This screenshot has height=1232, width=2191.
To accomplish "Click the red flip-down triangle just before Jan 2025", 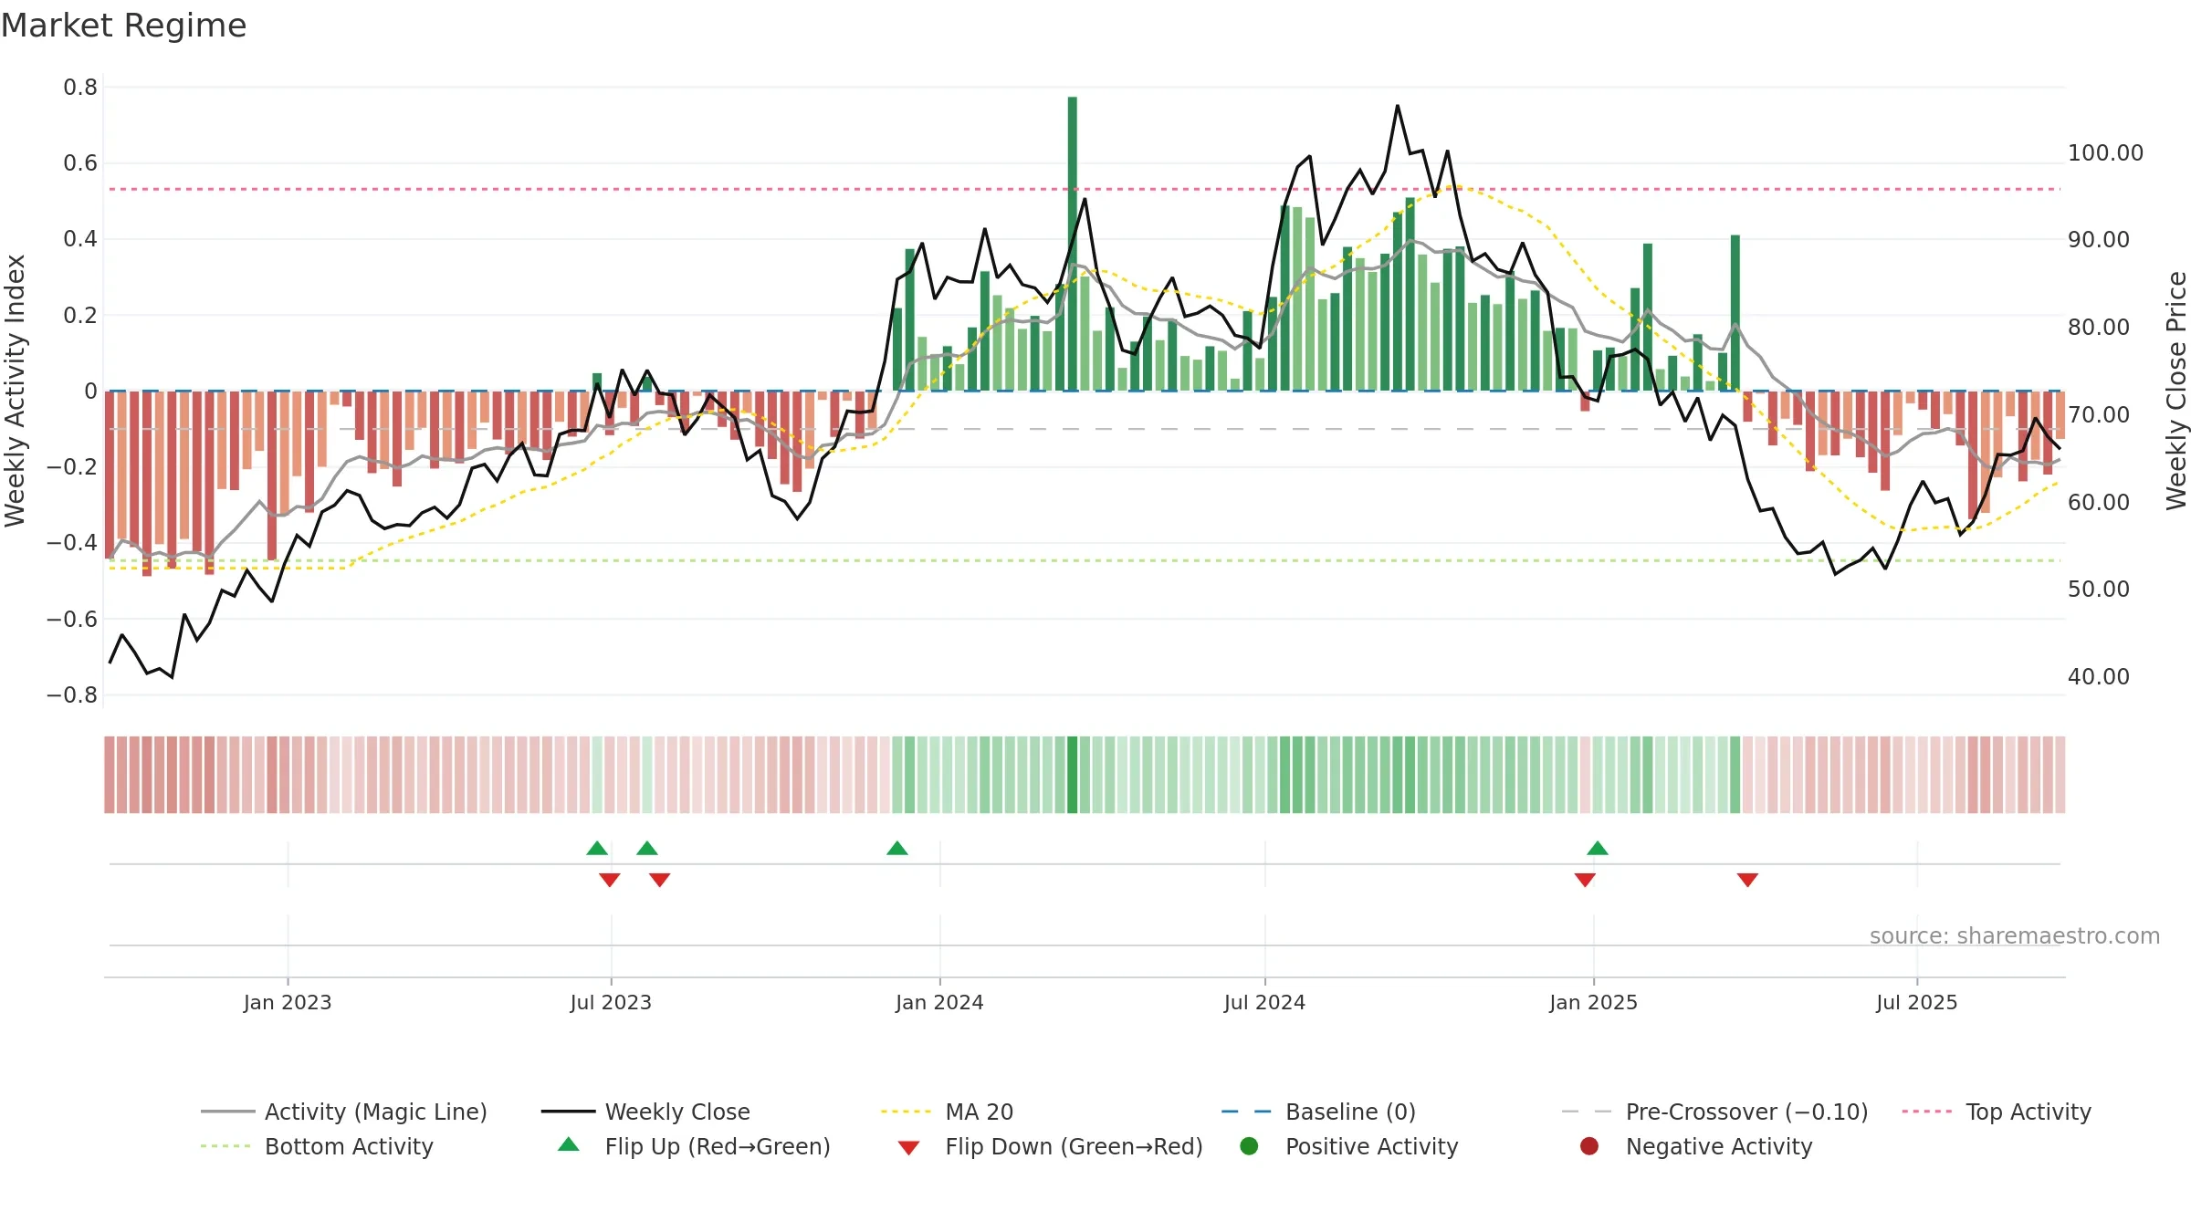I will tap(1585, 880).
